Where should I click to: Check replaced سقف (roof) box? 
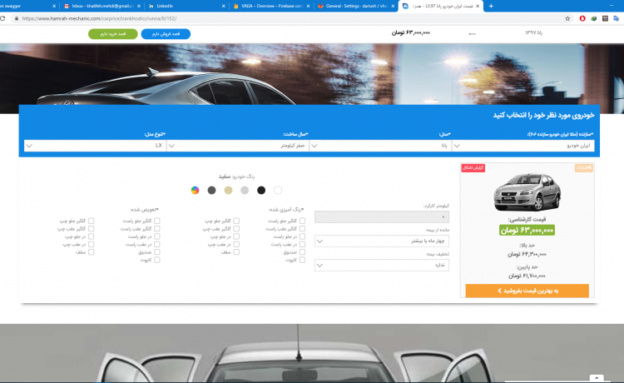pyautogui.click(x=92, y=252)
